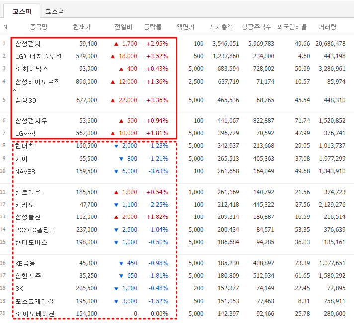Click the 상장주식수 column header
The image size is (354, 323).
(x=257, y=27)
